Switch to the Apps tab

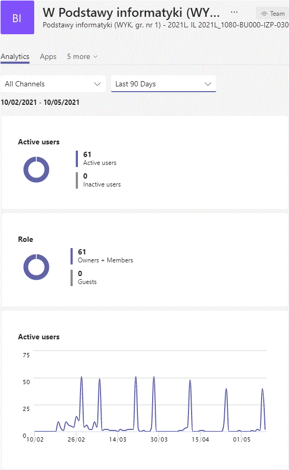pos(48,57)
